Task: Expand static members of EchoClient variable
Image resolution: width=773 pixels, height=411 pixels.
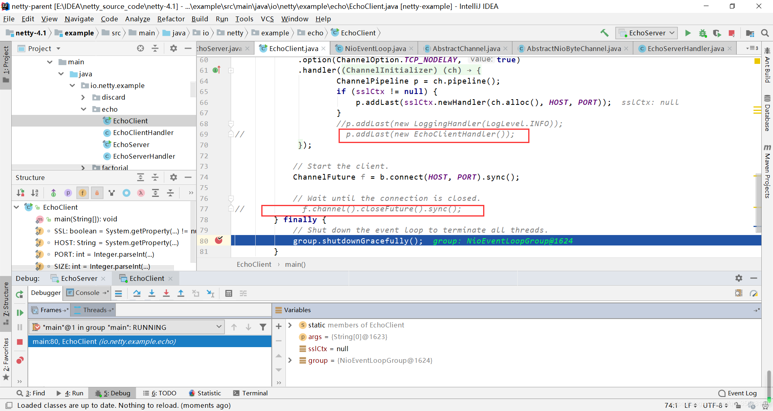Action: (290, 325)
